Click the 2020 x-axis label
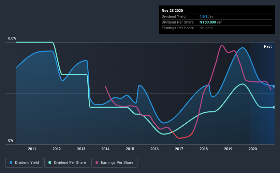Viewport: 280px width, 173px height. click(253, 149)
